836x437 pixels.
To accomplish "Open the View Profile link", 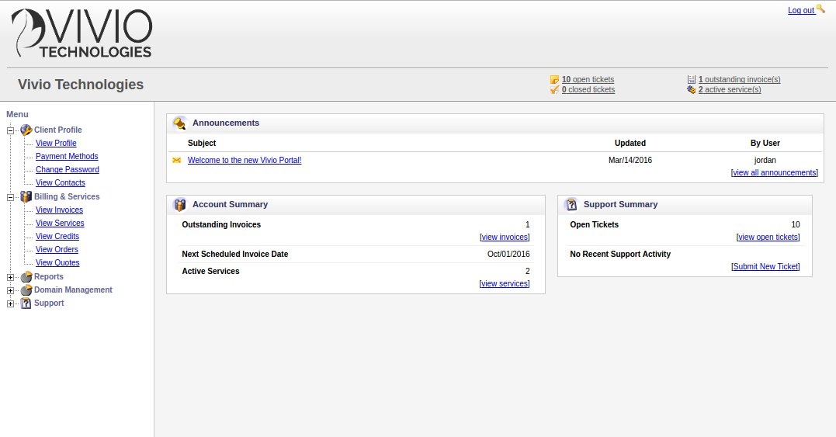I will point(56,143).
